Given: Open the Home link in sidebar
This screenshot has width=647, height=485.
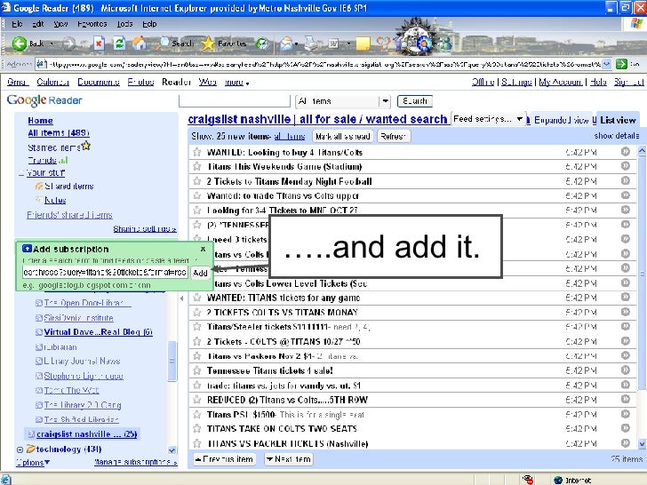Looking at the screenshot, I should [41, 121].
